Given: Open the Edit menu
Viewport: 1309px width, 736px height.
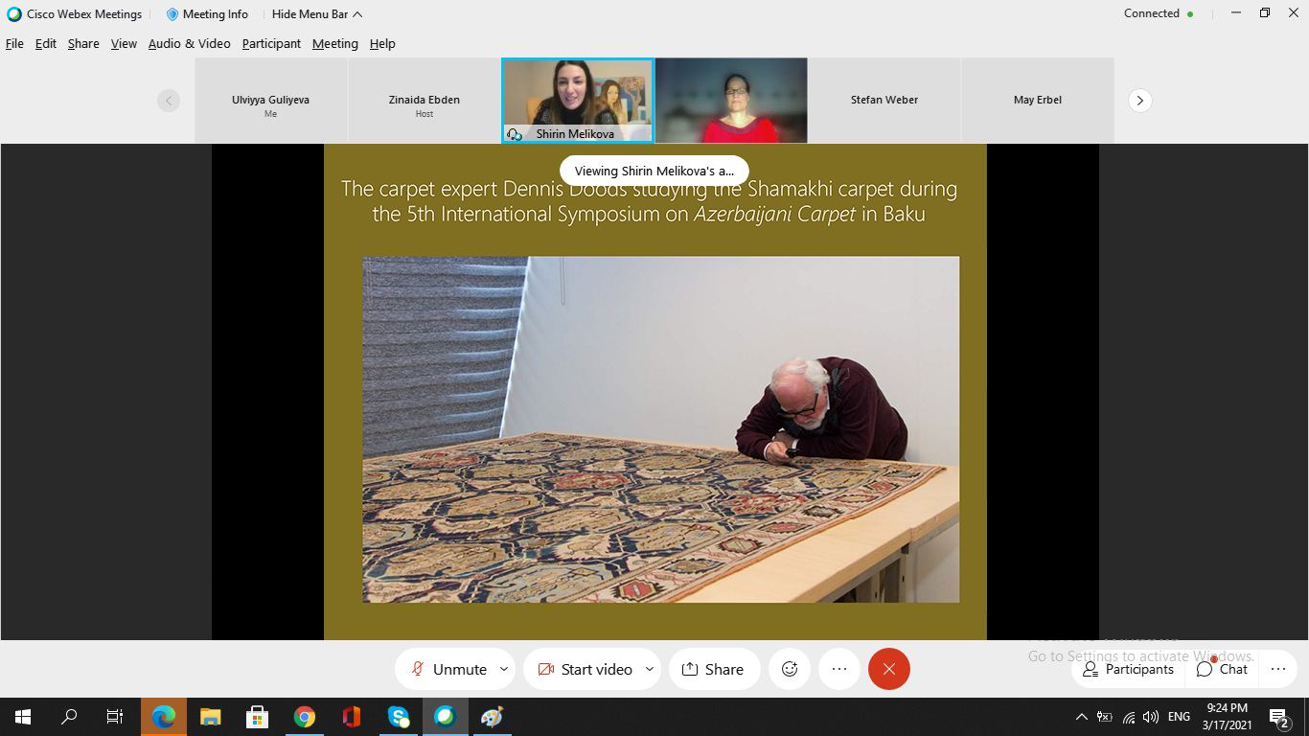Looking at the screenshot, I should tap(46, 43).
